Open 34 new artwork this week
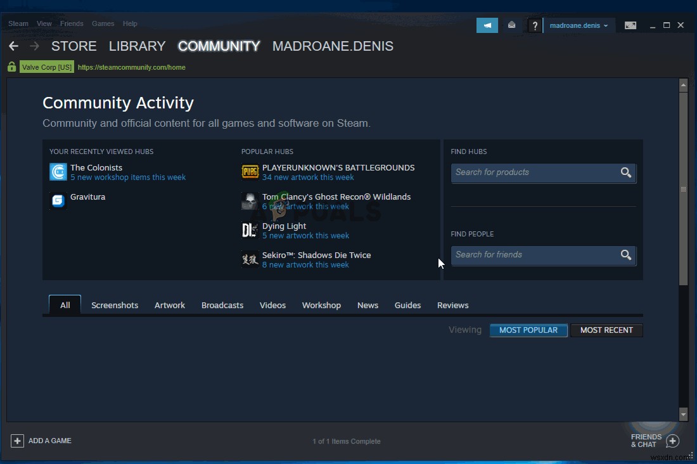Screen dimensions: 697x464 tap(308, 177)
